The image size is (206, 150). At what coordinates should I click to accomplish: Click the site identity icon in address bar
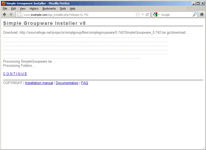19,14
